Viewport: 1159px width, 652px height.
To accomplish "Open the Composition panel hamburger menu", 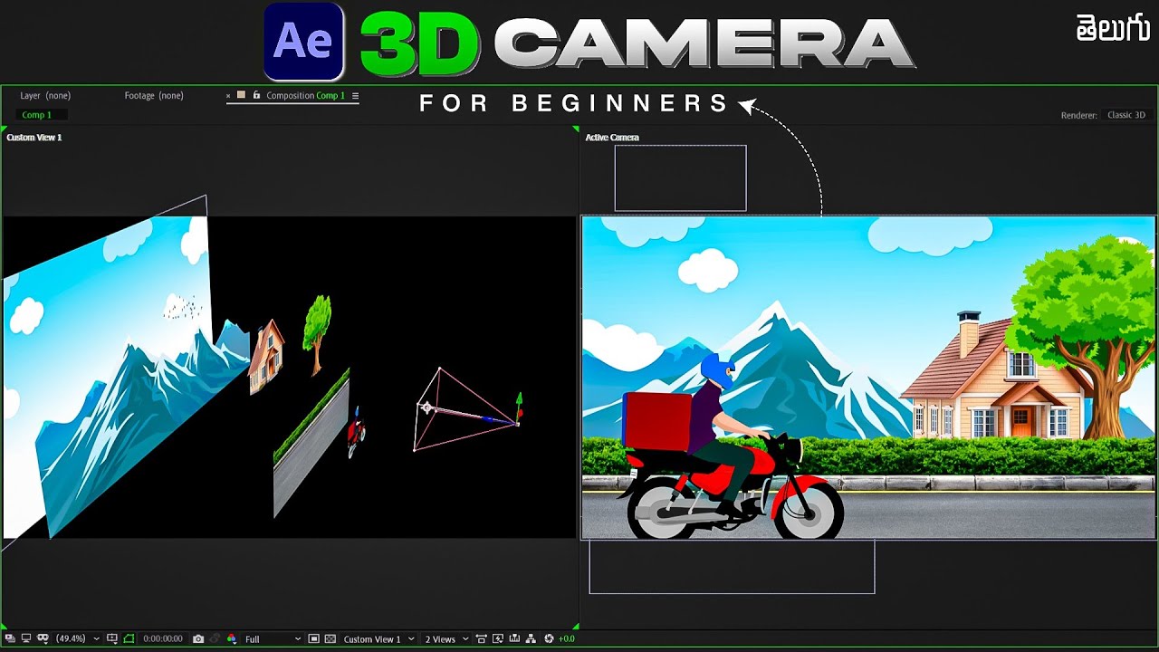I will [355, 95].
